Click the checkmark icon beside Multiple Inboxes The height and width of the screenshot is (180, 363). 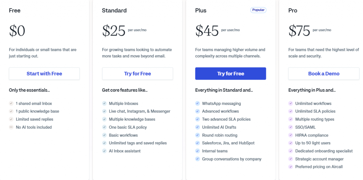(104, 104)
